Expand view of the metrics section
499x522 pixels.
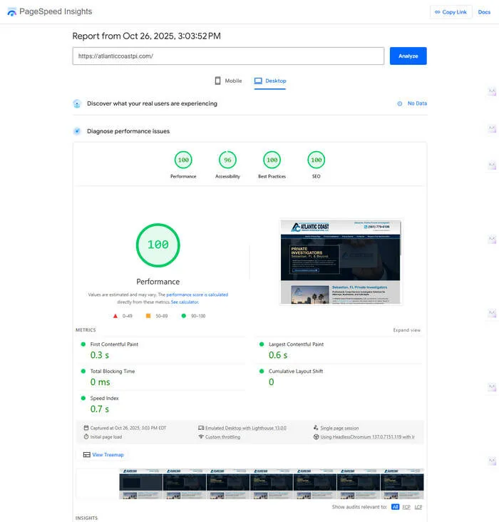(406, 330)
